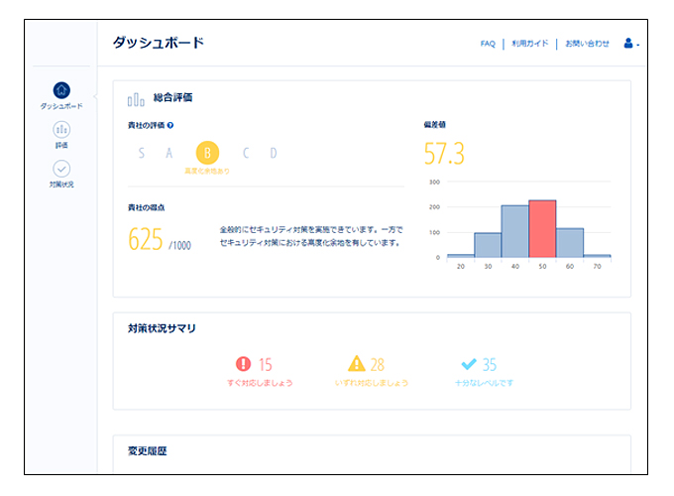Click the 57.3 deviation value
674x496 pixels.
(444, 154)
